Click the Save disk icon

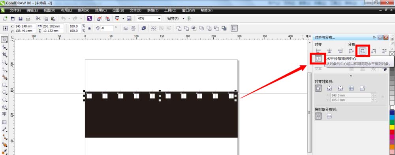coord(21,18)
